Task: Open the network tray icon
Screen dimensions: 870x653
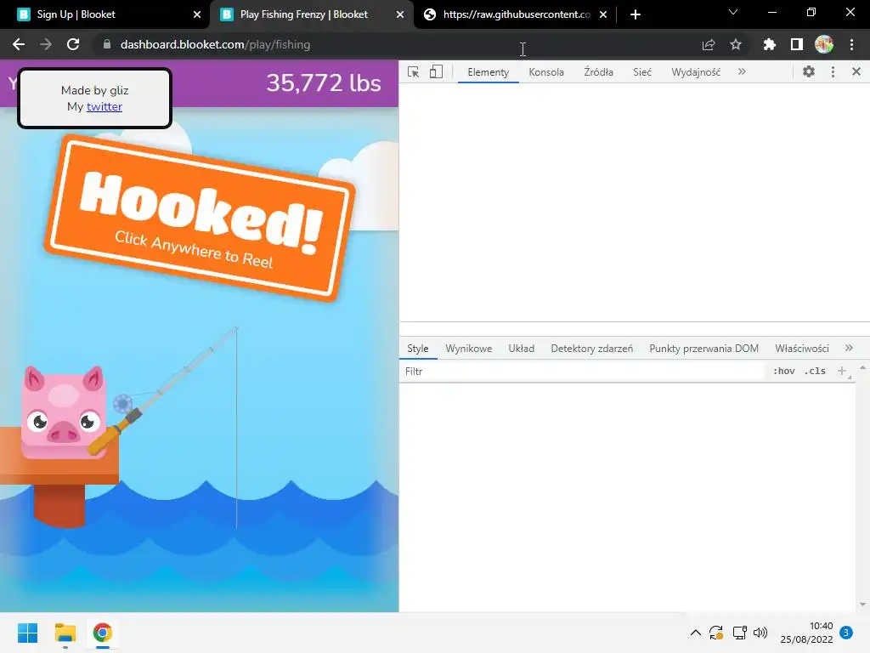Action: tap(739, 633)
